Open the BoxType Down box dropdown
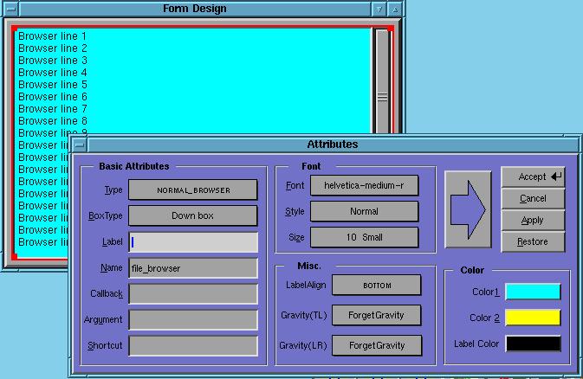This screenshot has width=583, height=379. (193, 215)
